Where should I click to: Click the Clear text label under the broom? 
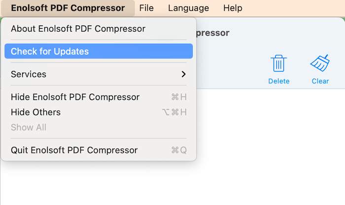(x=320, y=81)
